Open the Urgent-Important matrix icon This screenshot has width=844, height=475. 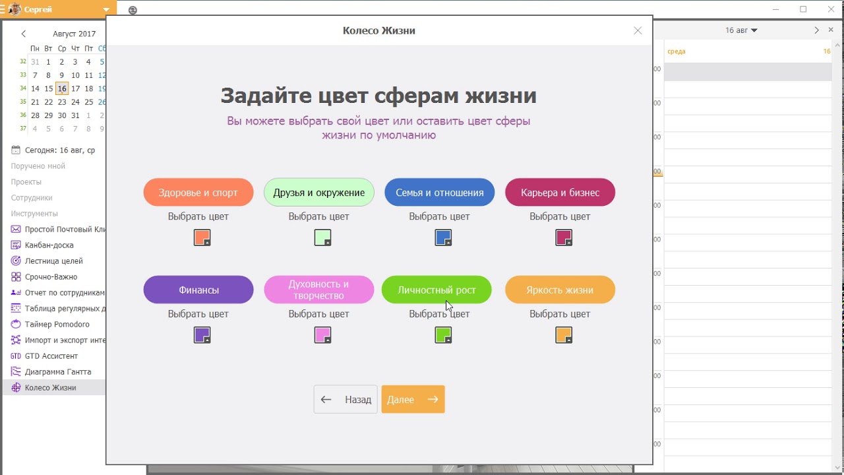16,277
